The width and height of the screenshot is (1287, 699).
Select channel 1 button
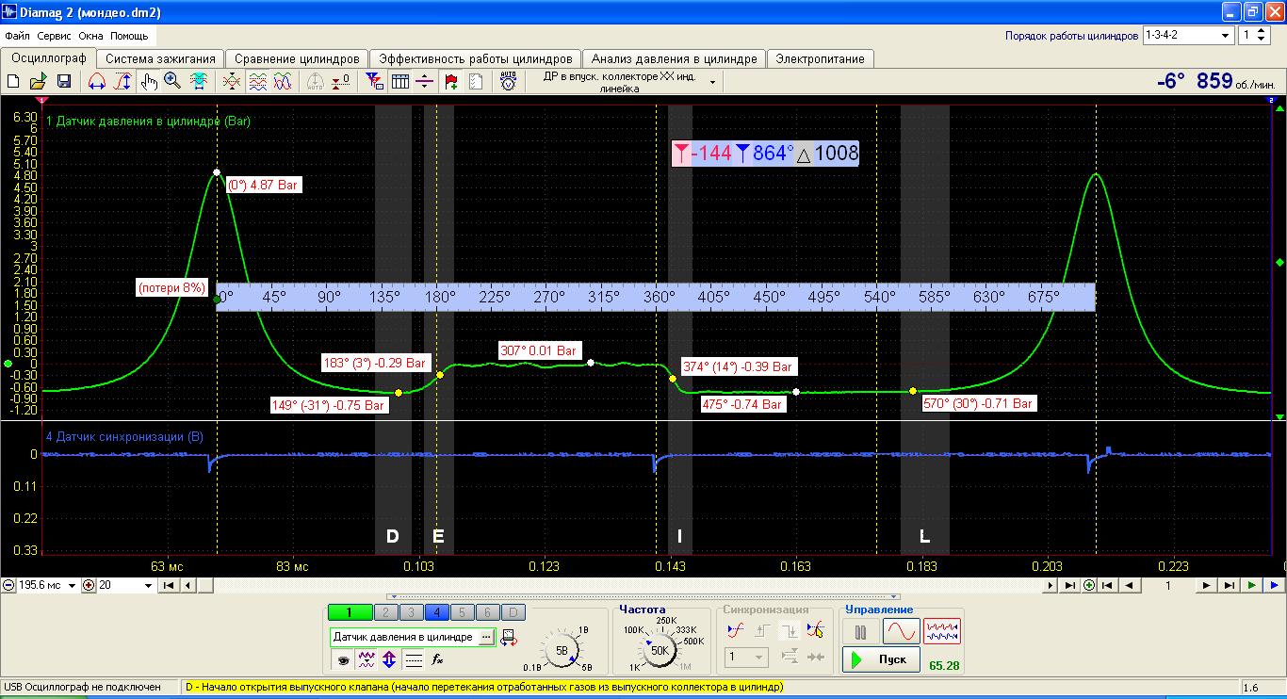click(x=350, y=612)
